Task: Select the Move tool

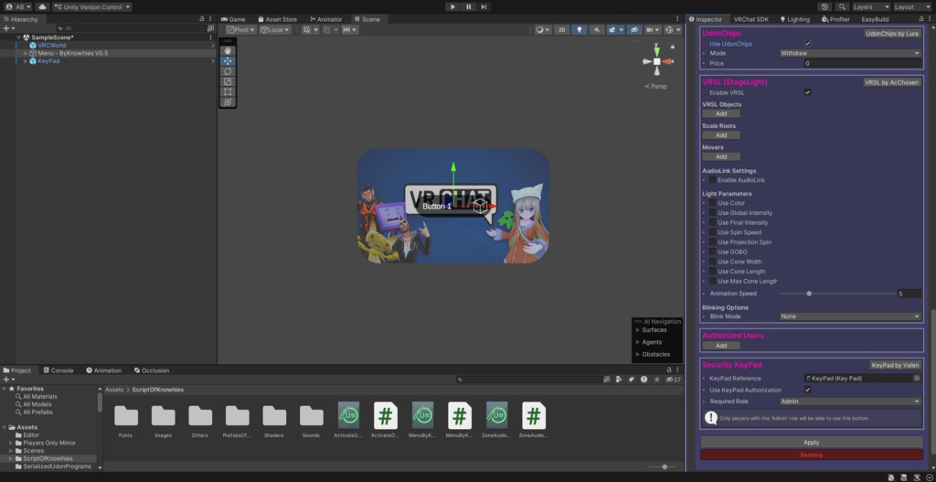Action: 228,61
